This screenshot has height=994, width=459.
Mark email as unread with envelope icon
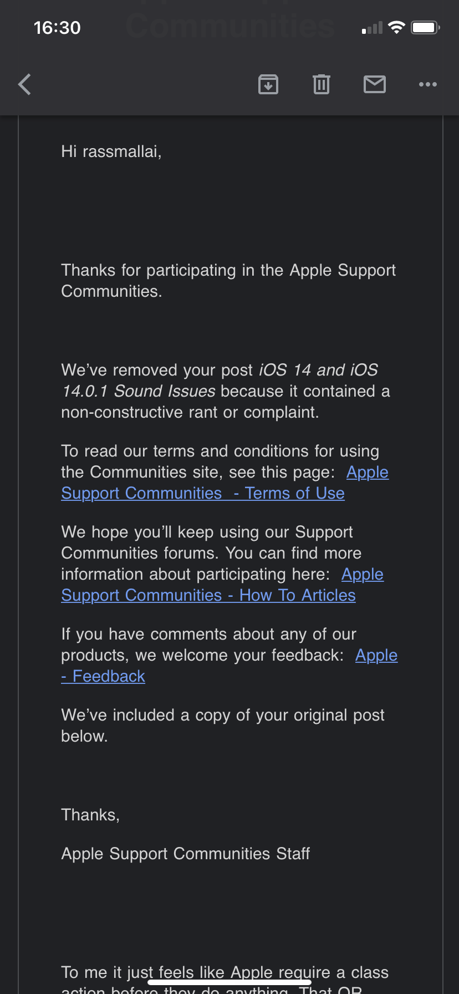[375, 84]
